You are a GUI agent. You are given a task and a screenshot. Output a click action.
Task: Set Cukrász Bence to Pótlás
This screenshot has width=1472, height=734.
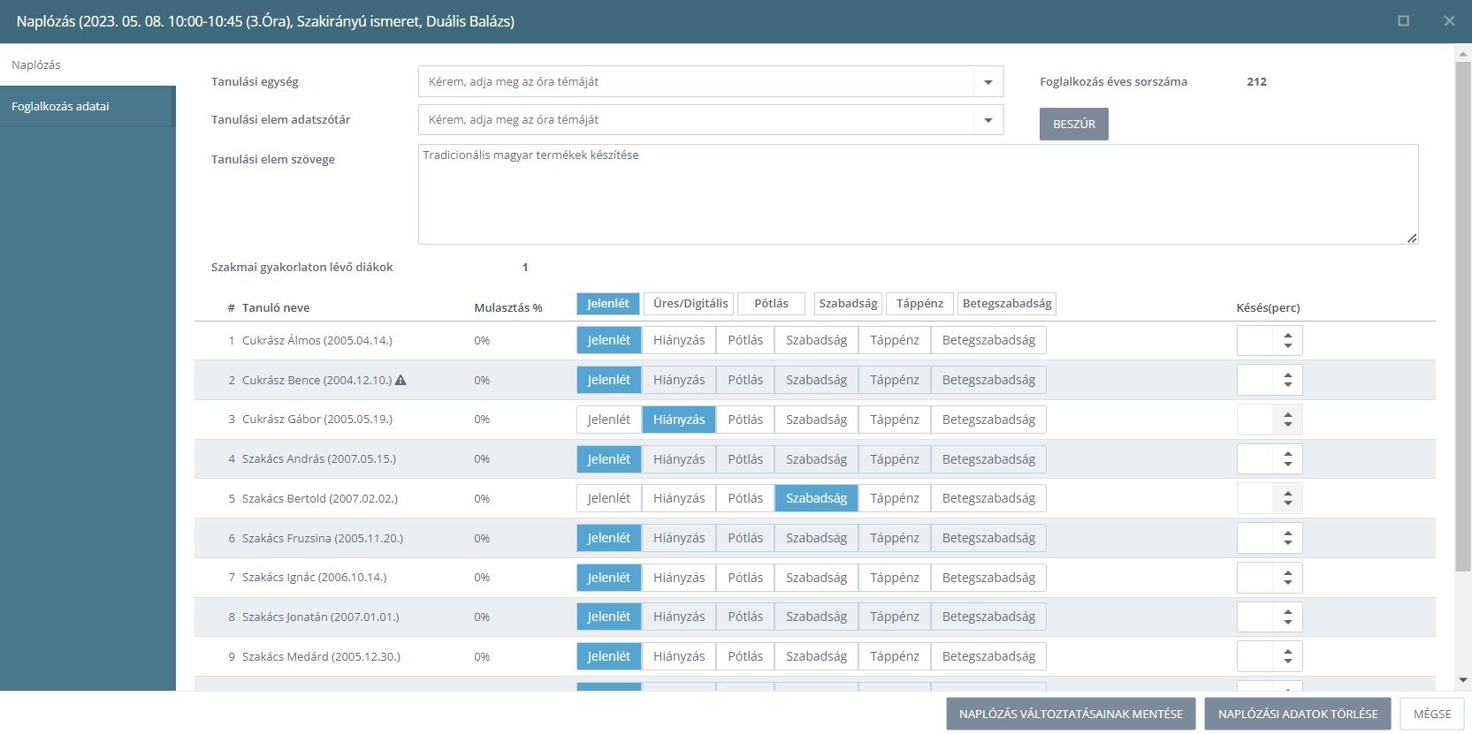[745, 380]
